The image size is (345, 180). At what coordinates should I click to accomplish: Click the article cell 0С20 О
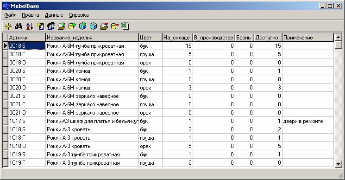click(x=27, y=88)
